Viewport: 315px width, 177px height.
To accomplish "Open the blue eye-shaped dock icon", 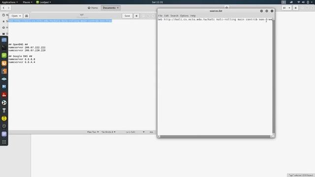I will 4,79.
